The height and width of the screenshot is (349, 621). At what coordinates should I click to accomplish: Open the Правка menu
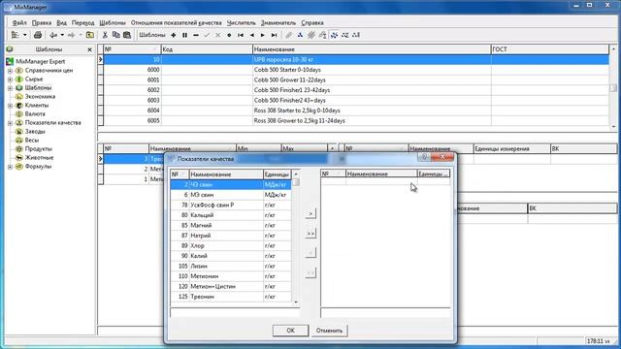point(42,23)
